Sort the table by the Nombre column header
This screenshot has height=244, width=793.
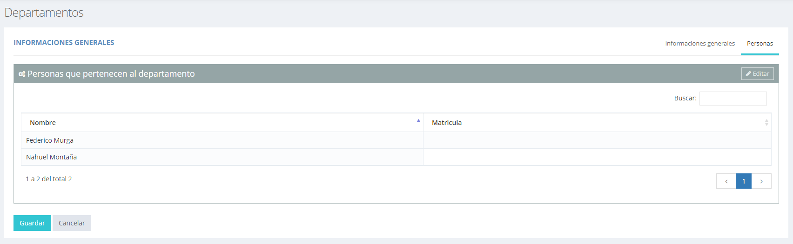[43, 123]
